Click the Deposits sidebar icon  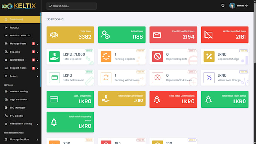pyautogui.click(x=6, y=52)
